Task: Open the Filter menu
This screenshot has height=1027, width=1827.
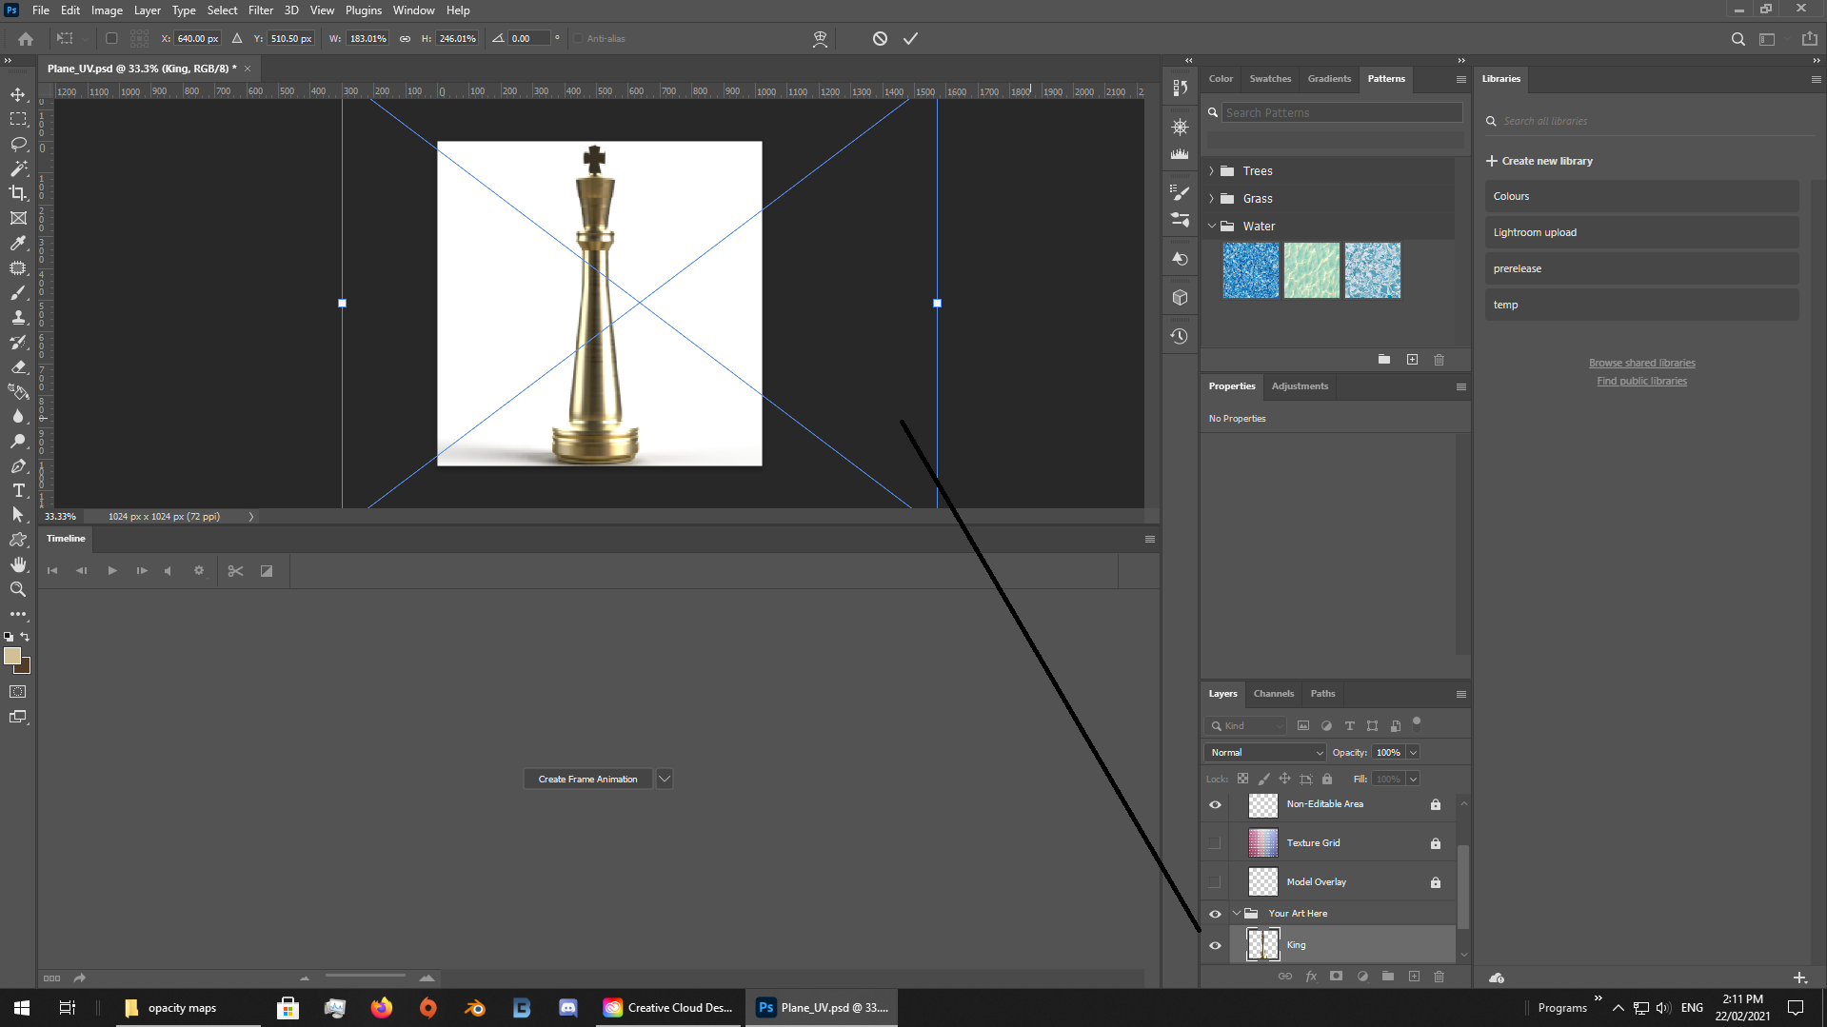Action: (x=260, y=10)
